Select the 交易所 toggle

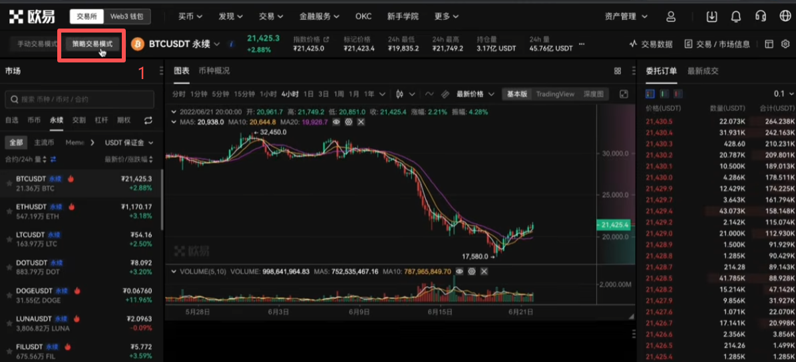pos(87,16)
